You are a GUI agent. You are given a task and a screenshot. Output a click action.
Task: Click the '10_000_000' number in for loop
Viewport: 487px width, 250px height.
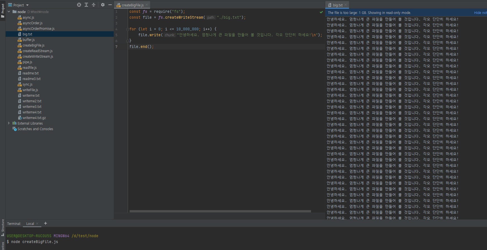coord(187,29)
